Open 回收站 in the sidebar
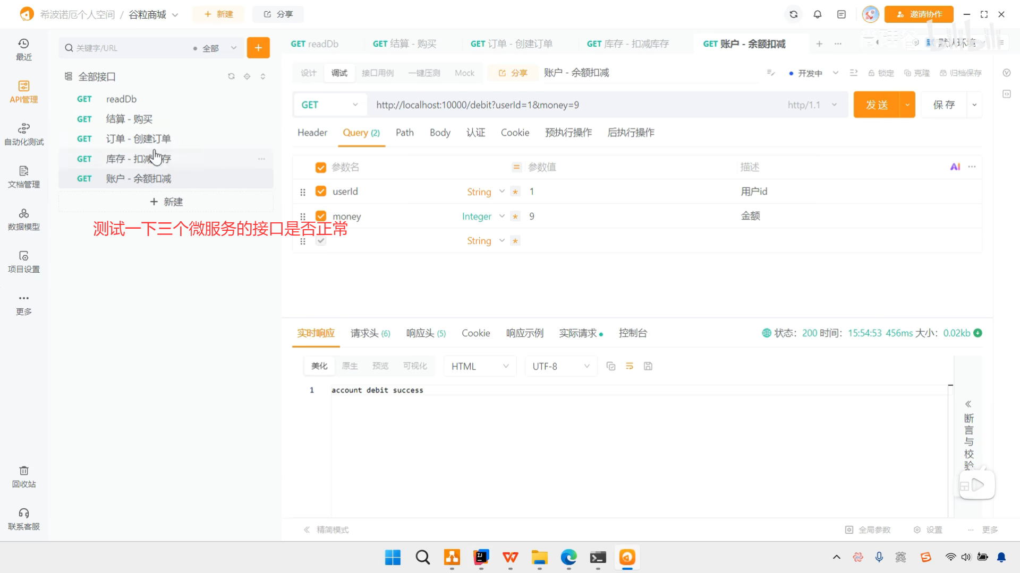The width and height of the screenshot is (1020, 573). [23, 476]
